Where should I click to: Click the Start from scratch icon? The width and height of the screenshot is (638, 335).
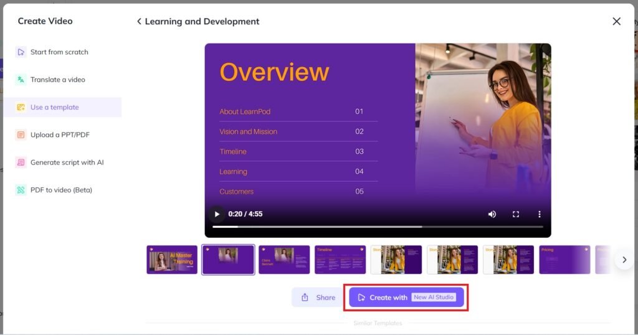tap(21, 52)
